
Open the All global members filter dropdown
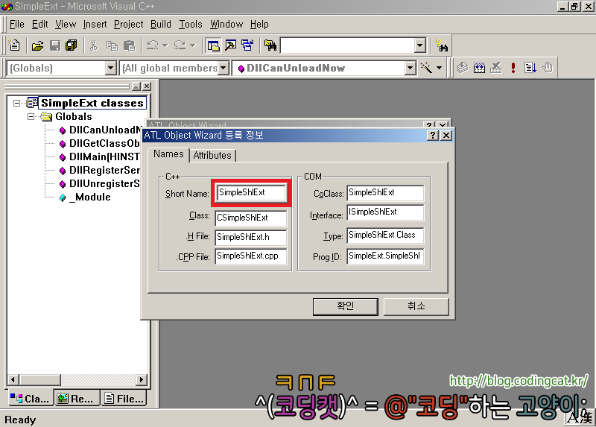(223, 69)
